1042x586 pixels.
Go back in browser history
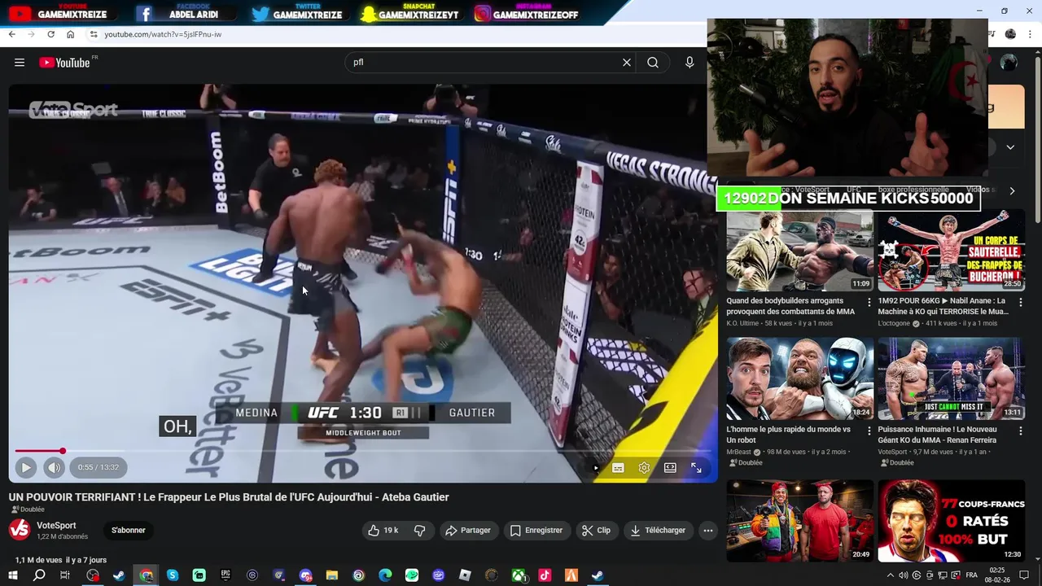click(11, 34)
